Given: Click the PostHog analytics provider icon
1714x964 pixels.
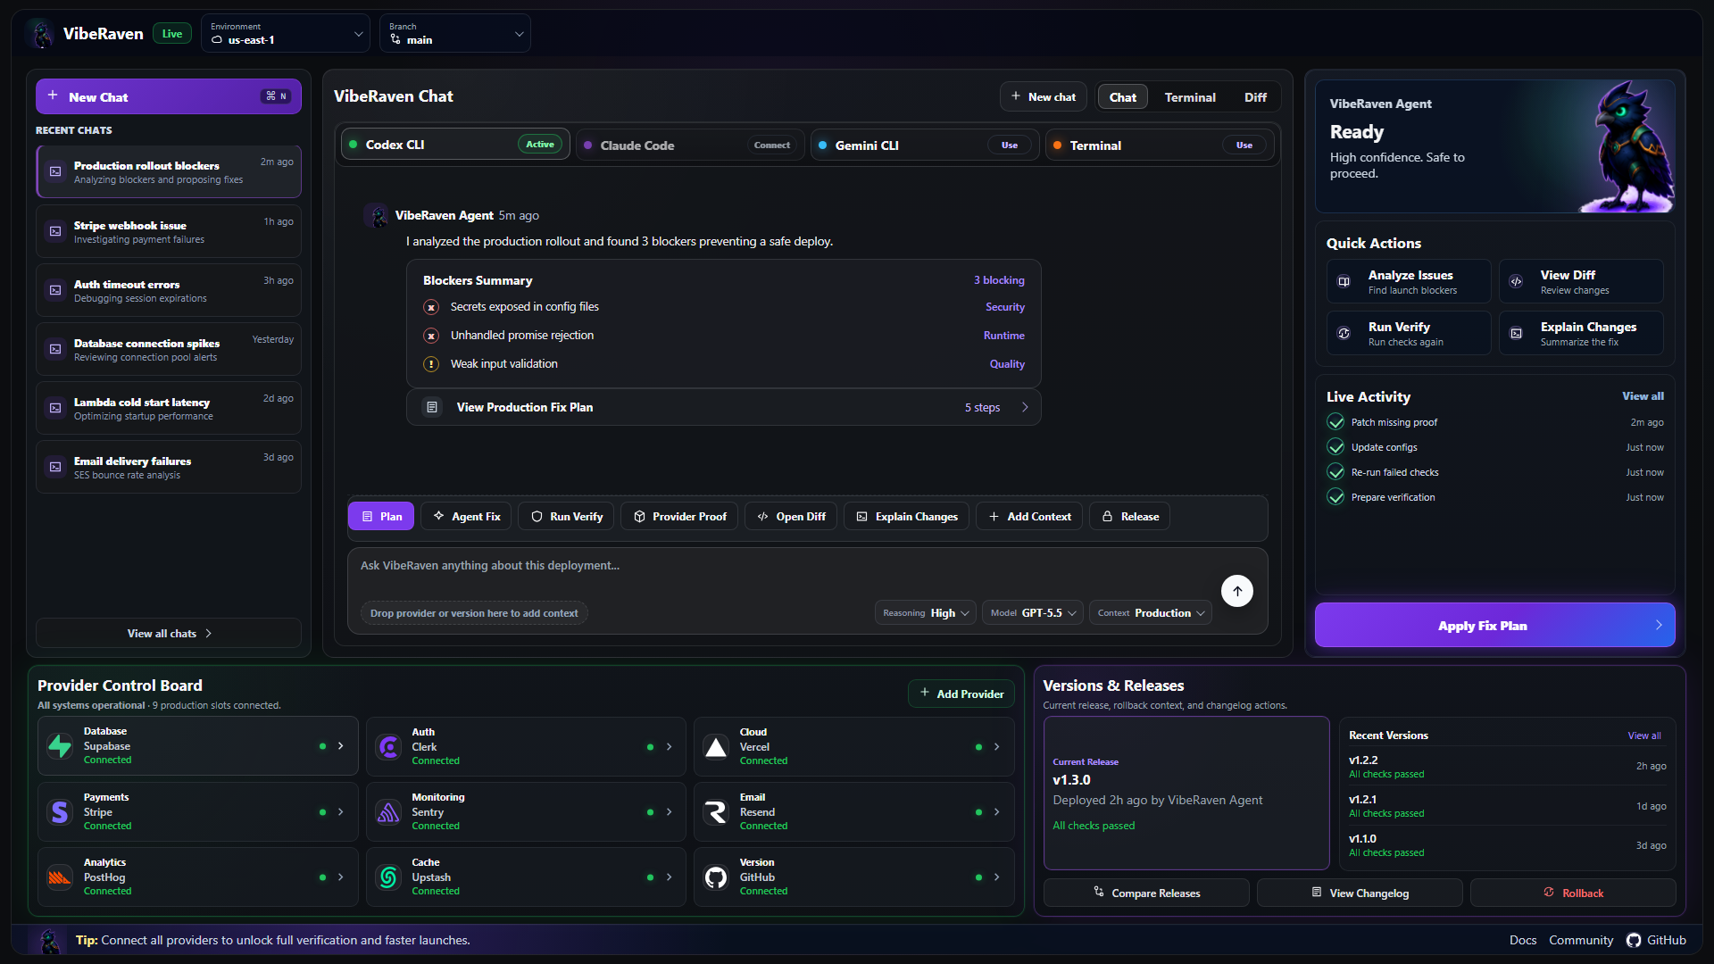Looking at the screenshot, I should [60, 877].
